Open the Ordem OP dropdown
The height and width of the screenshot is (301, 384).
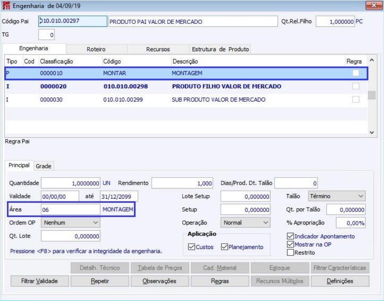[71, 223]
